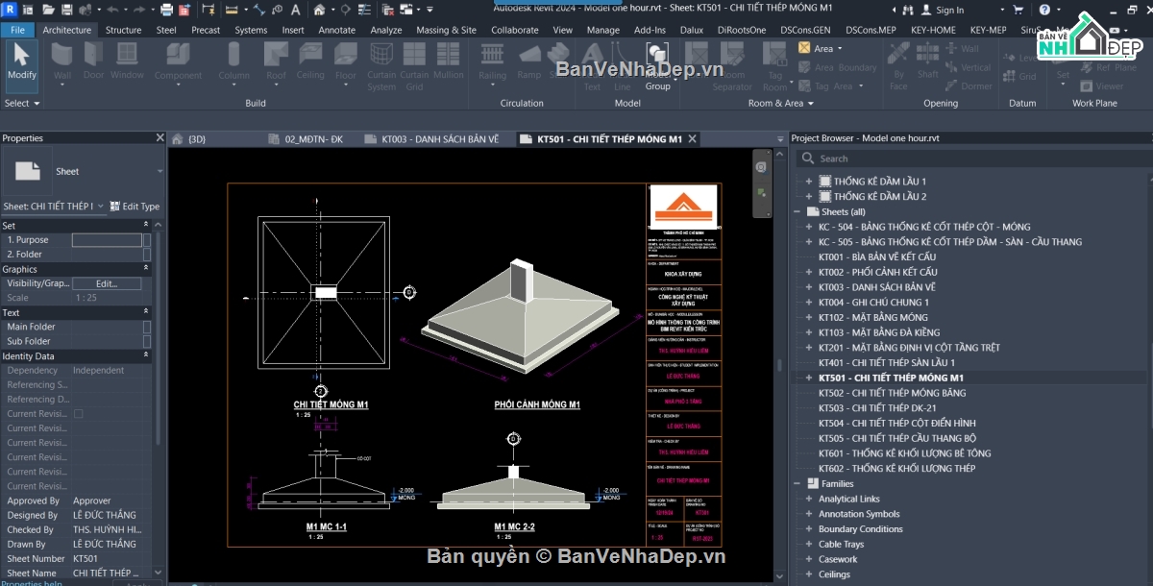Expand the Cable Trays families node
The height and width of the screenshot is (586, 1153).
pos(808,544)
